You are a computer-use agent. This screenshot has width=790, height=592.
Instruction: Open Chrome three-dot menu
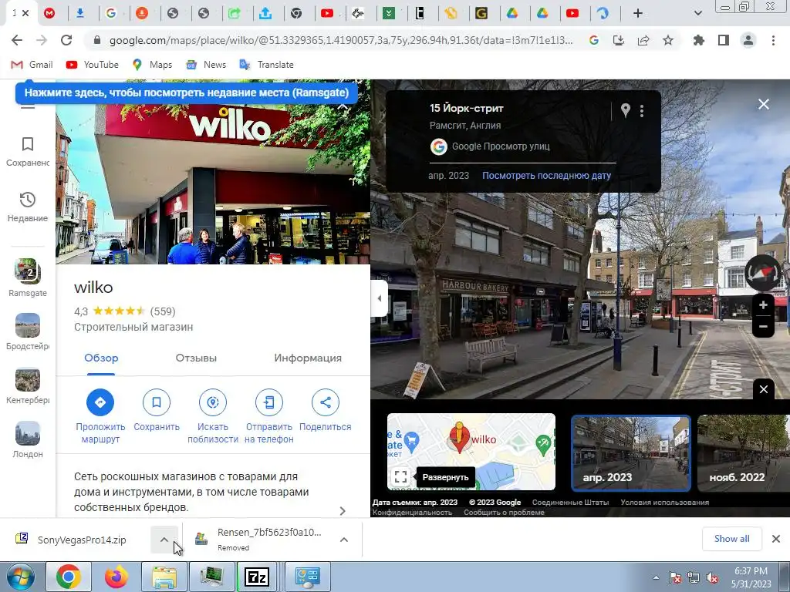773,40
